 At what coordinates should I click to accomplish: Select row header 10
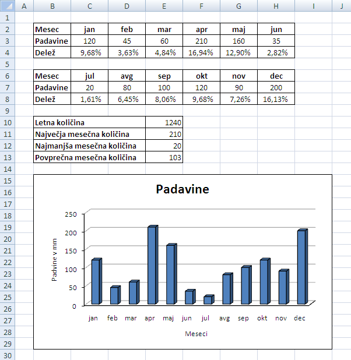(x=8, y=122)
